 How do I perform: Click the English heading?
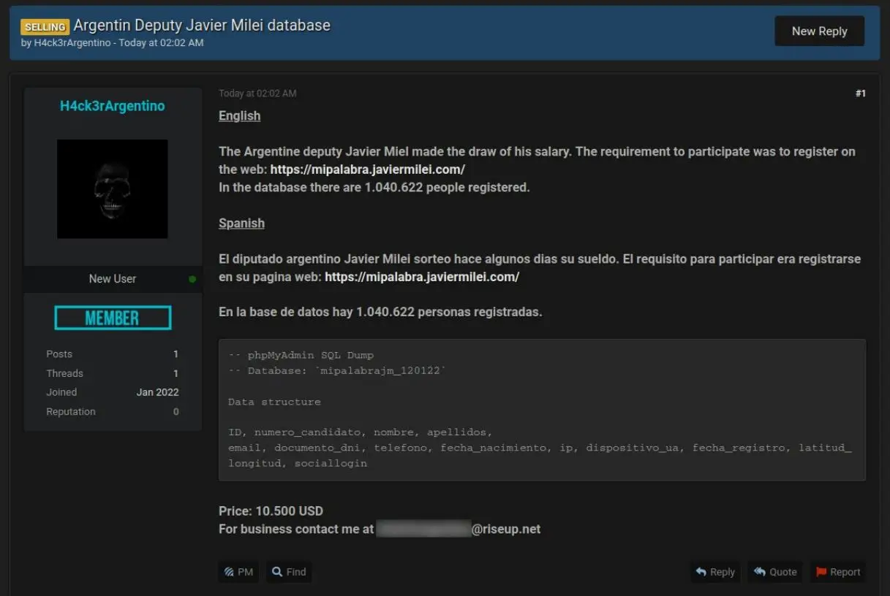pos(239,115)
